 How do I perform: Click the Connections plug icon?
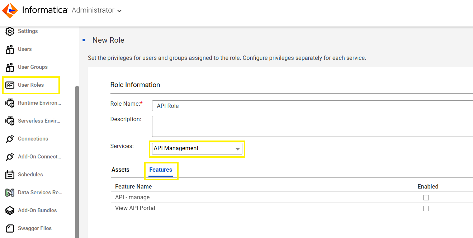[x=10, y=139]
